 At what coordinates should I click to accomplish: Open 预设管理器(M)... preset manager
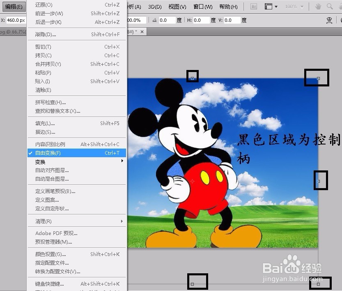pos(77,242)
